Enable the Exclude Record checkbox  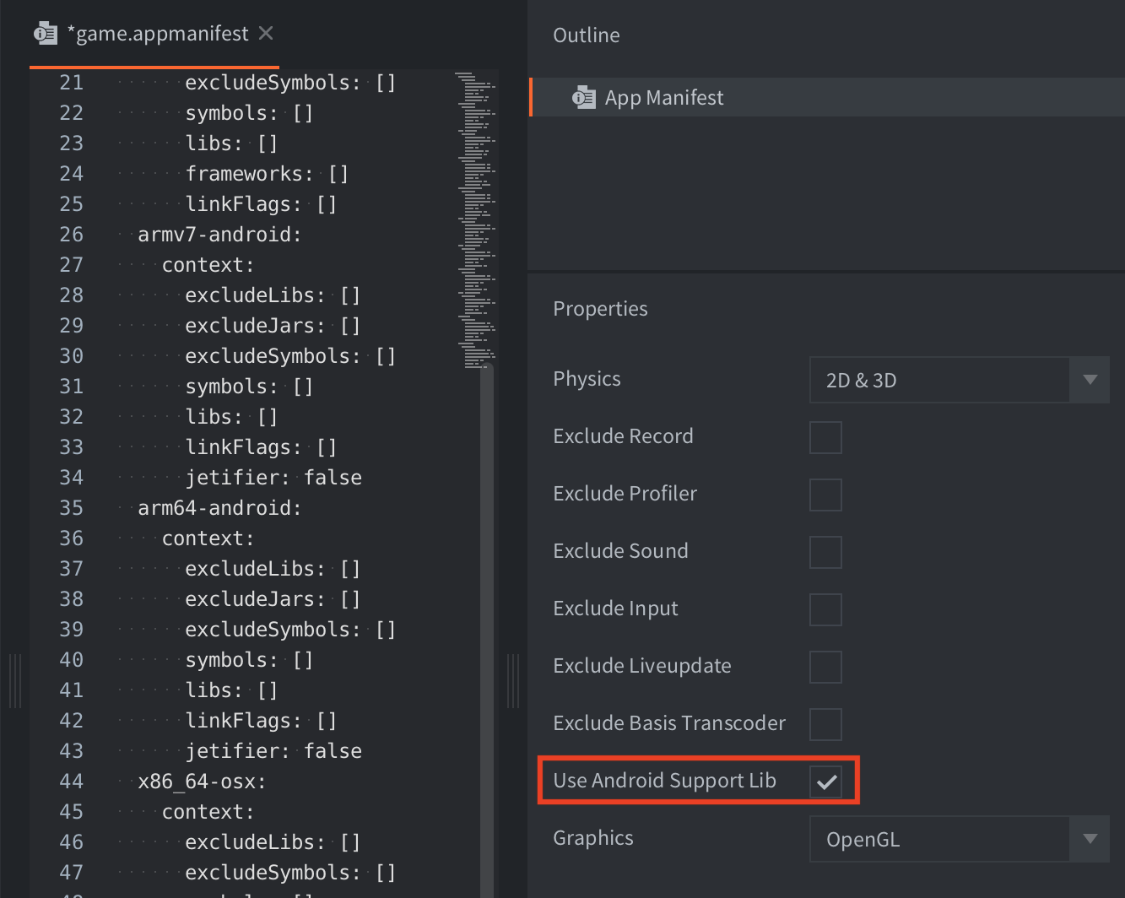click(x=825, y=437)
